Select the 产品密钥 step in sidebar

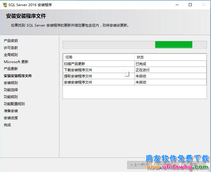tap(11, 41)
